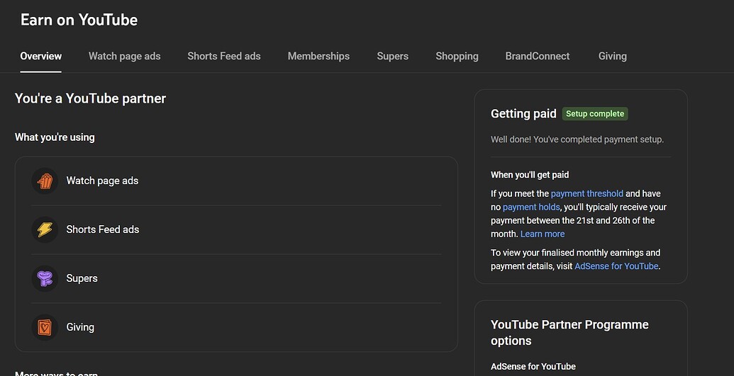Open the BrandConnect tab
This screenshot has height=376, width=734.
click(x=538, y=56)
